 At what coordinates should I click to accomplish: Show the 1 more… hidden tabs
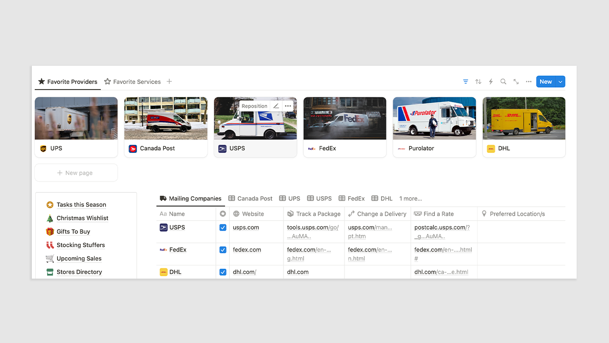pyautogui.click(x=411, y=199)
